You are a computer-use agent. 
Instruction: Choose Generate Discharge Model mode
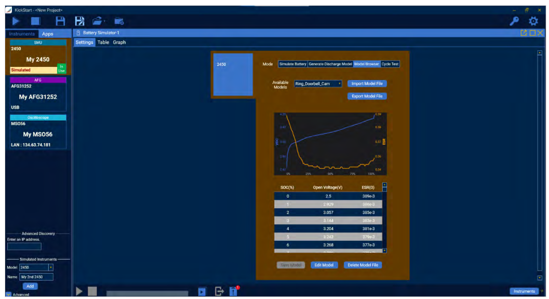click(x=330, y=64)
